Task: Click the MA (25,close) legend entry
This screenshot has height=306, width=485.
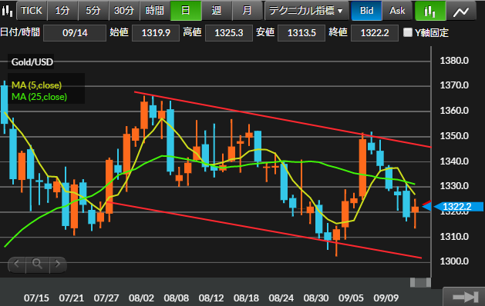Action: [39, 97]
